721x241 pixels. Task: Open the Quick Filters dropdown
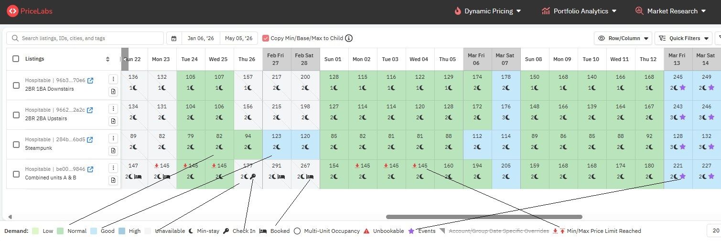[x=683, y=38]
